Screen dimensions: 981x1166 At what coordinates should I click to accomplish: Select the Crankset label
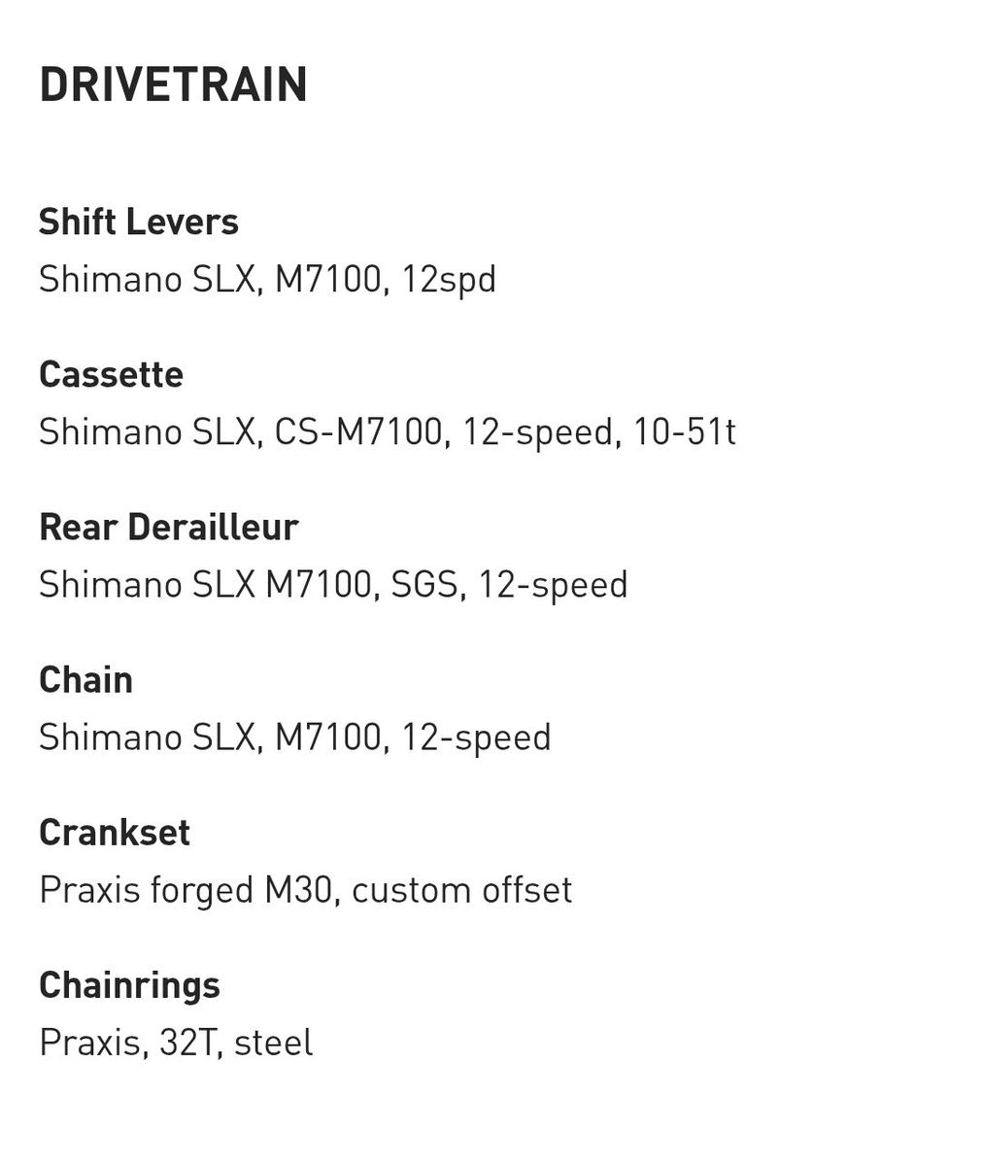click(x=115, y=833)
